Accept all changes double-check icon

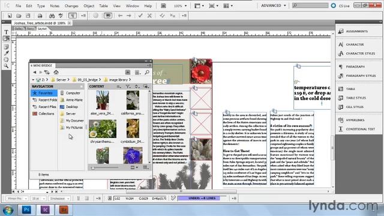click(162, 16)
